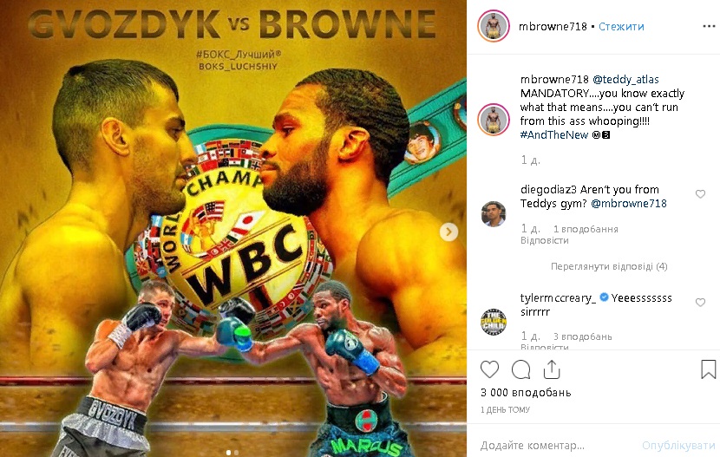Screen dimensions: 720x457
Task: Open the #AndTheNew hashtag
Action: [553, 135]
